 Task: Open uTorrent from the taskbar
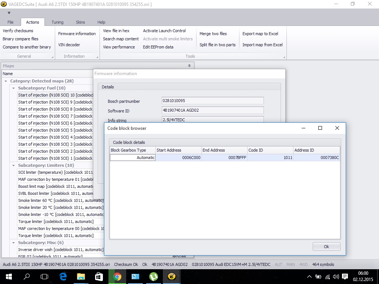pos(153,276)
